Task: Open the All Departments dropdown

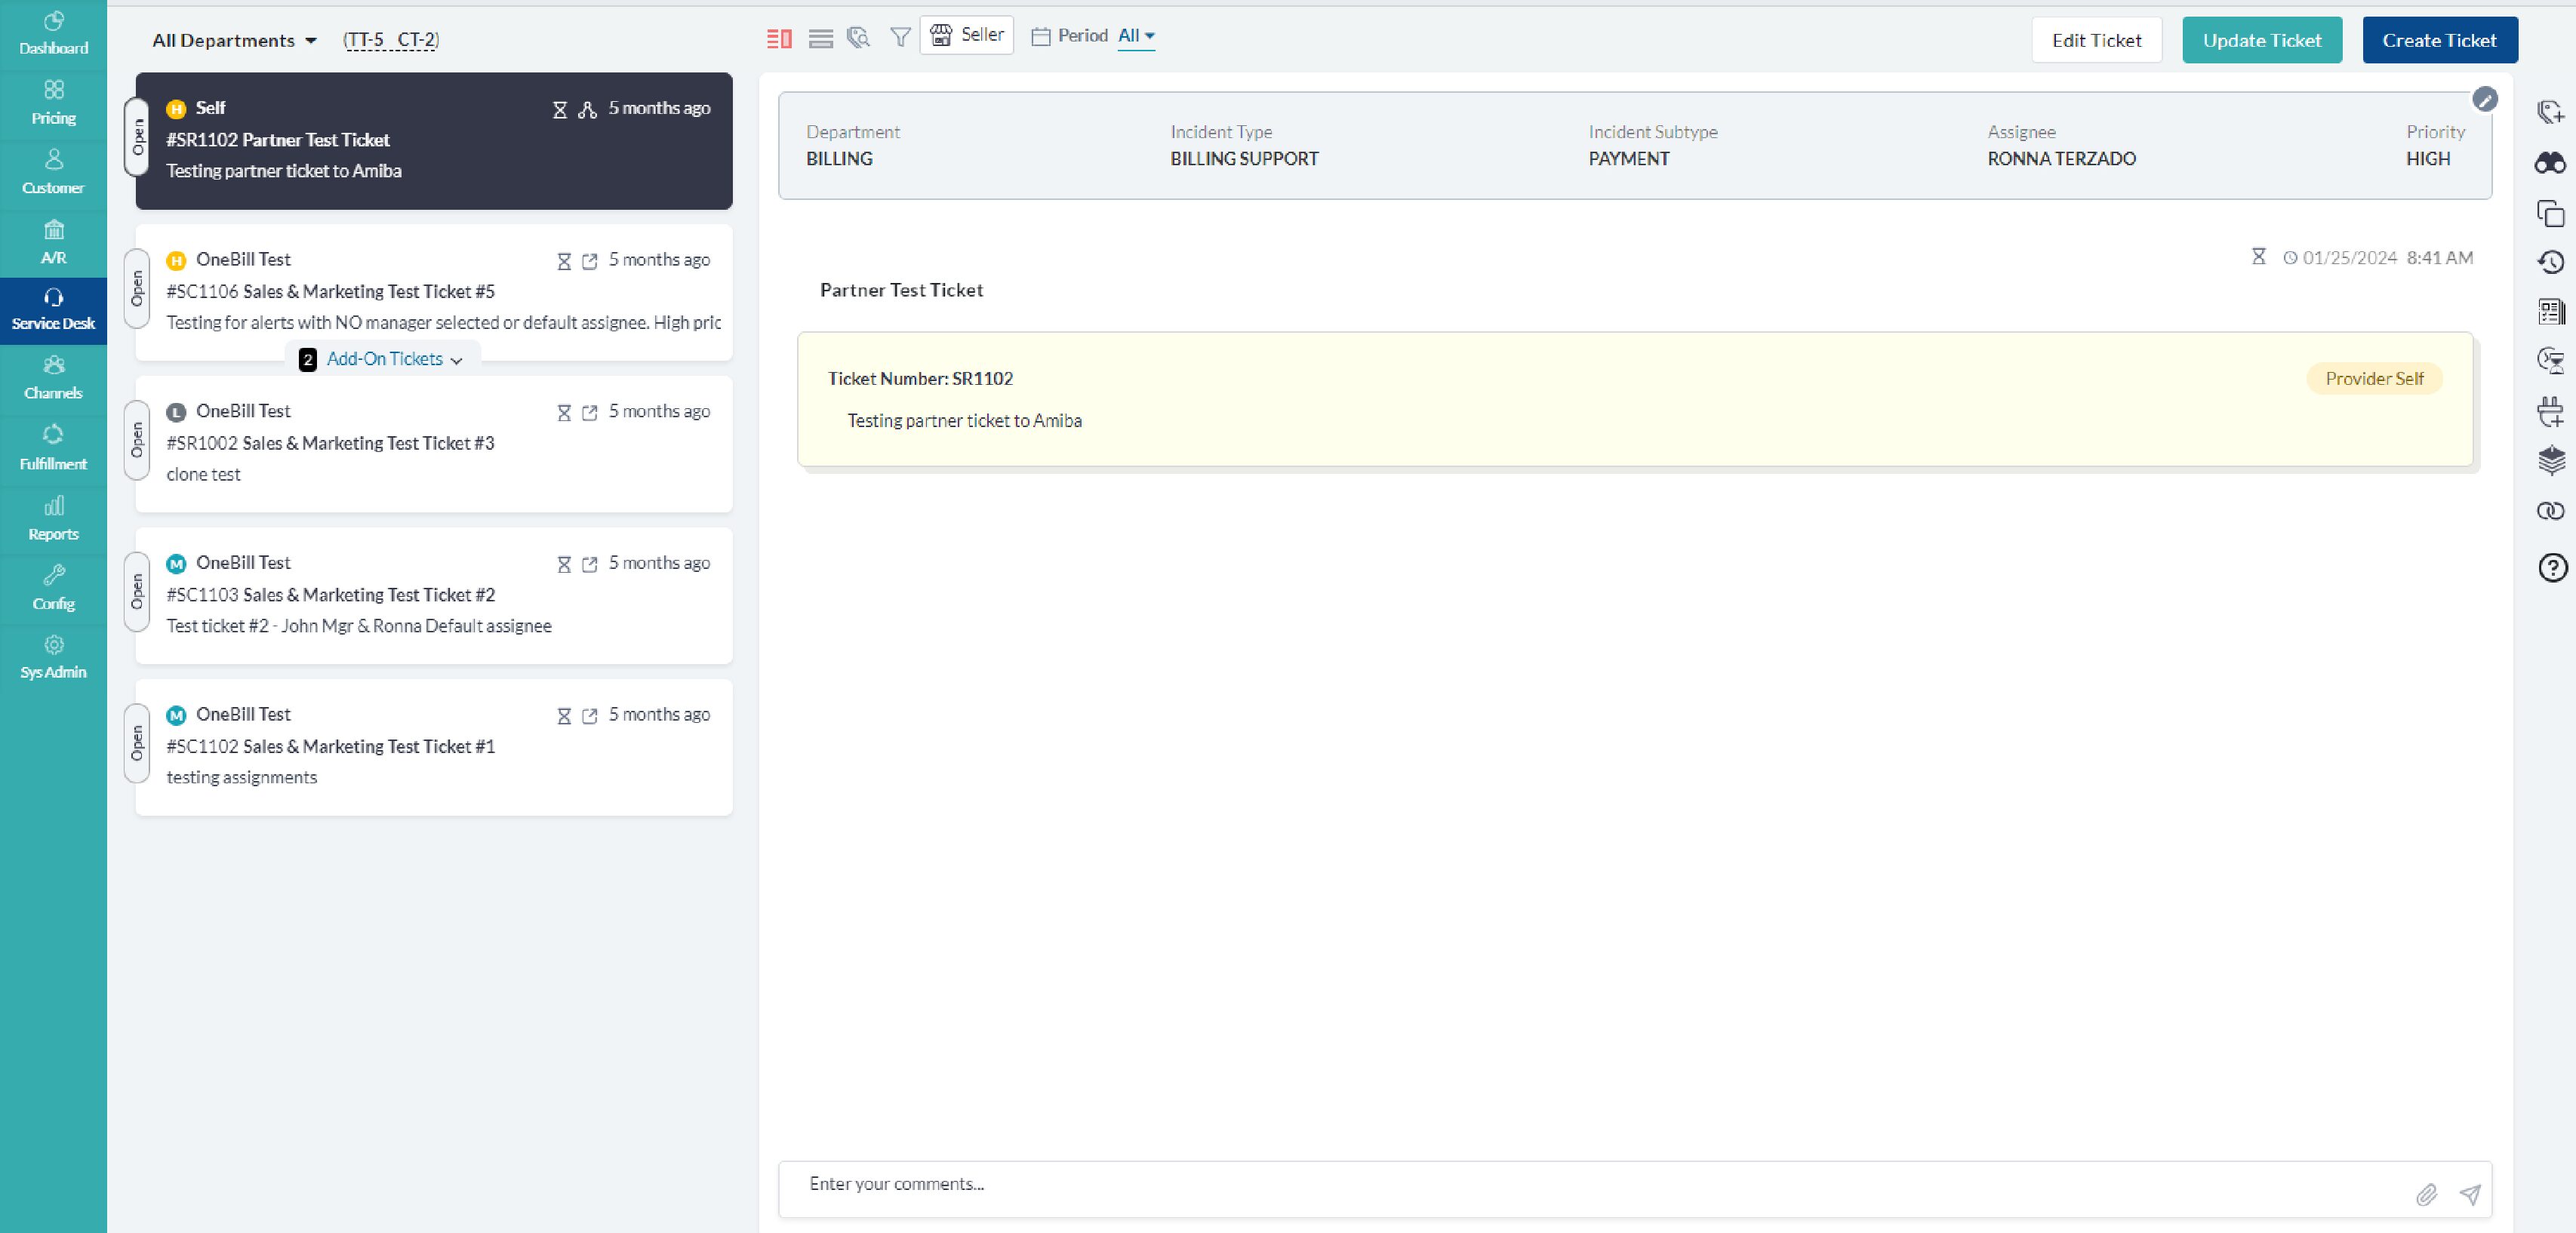Action: 234,41
